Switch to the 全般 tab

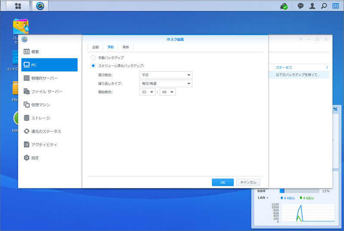point(95,47)
